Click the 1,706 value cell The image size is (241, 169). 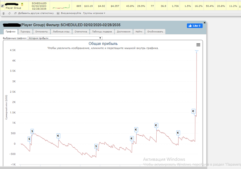click(x=175, y=6)
